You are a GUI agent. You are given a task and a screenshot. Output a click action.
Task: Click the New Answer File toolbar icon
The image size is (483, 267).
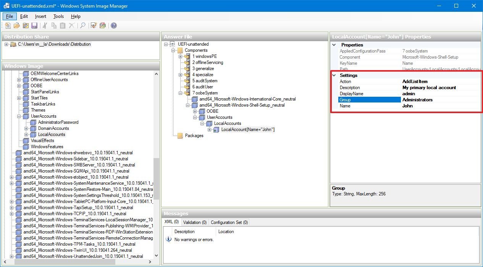(8, 26)
